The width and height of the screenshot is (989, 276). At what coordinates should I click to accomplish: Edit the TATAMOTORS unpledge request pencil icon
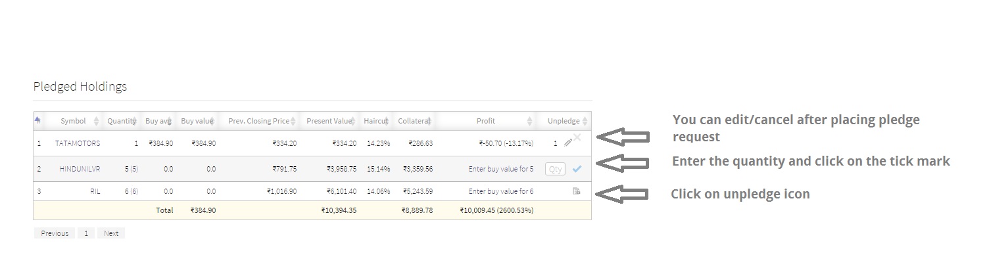pos(568,143)
